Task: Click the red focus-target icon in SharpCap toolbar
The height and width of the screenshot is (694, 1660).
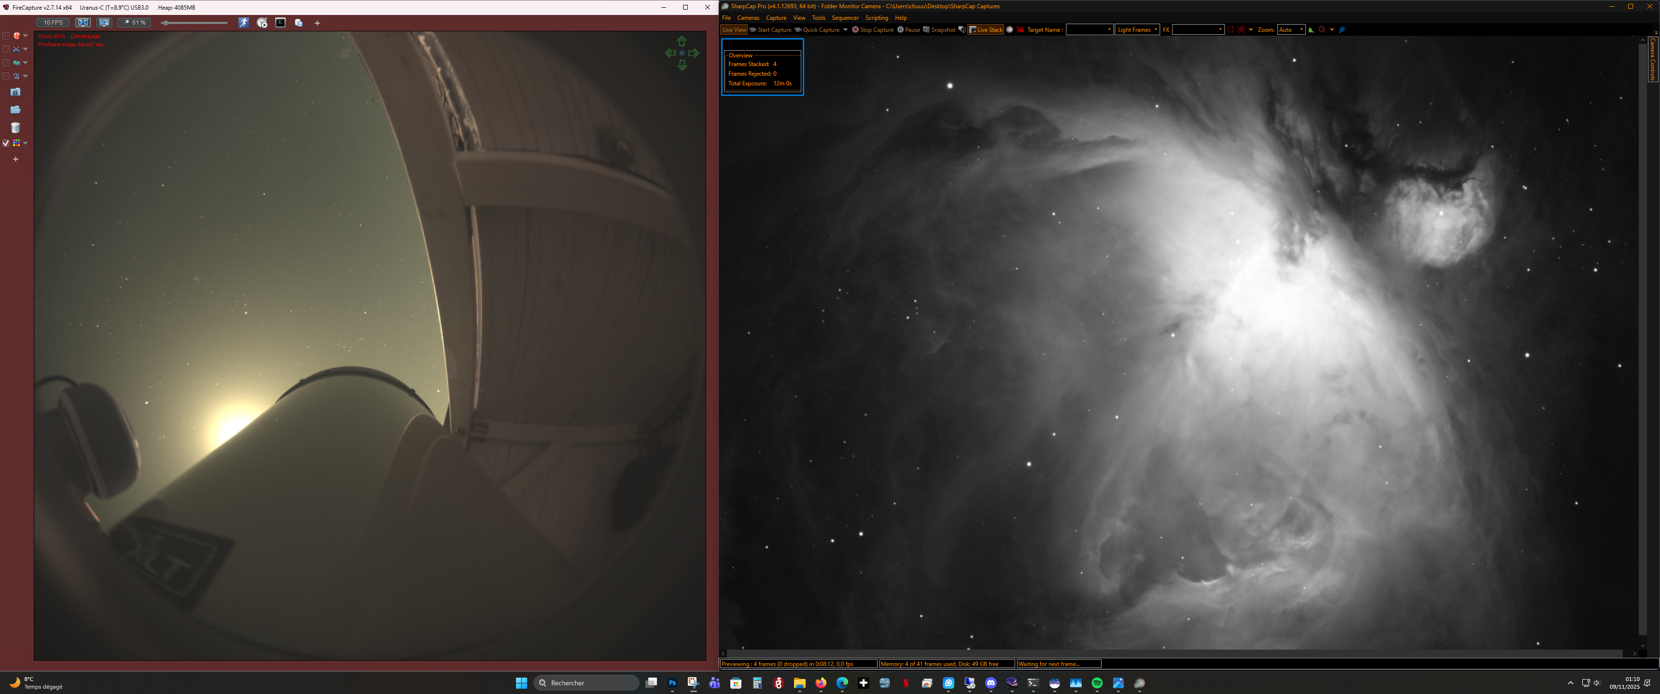Action: (x=1322, y=29)
